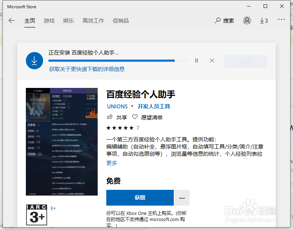This screenshot has height=230, width=293.
Task: Go back with the back arrow
Action: (x=11, y=20)
